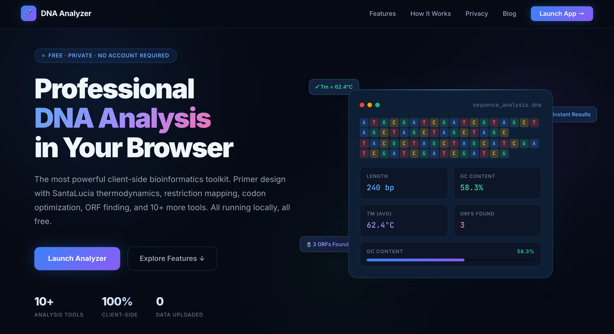Image resolution: width=614 pixels, height=334 pixels.
Task: Click the "FREE · PRIVATE · NO ACCOUNT REQUIRED" badge
Action: (106, 56)
